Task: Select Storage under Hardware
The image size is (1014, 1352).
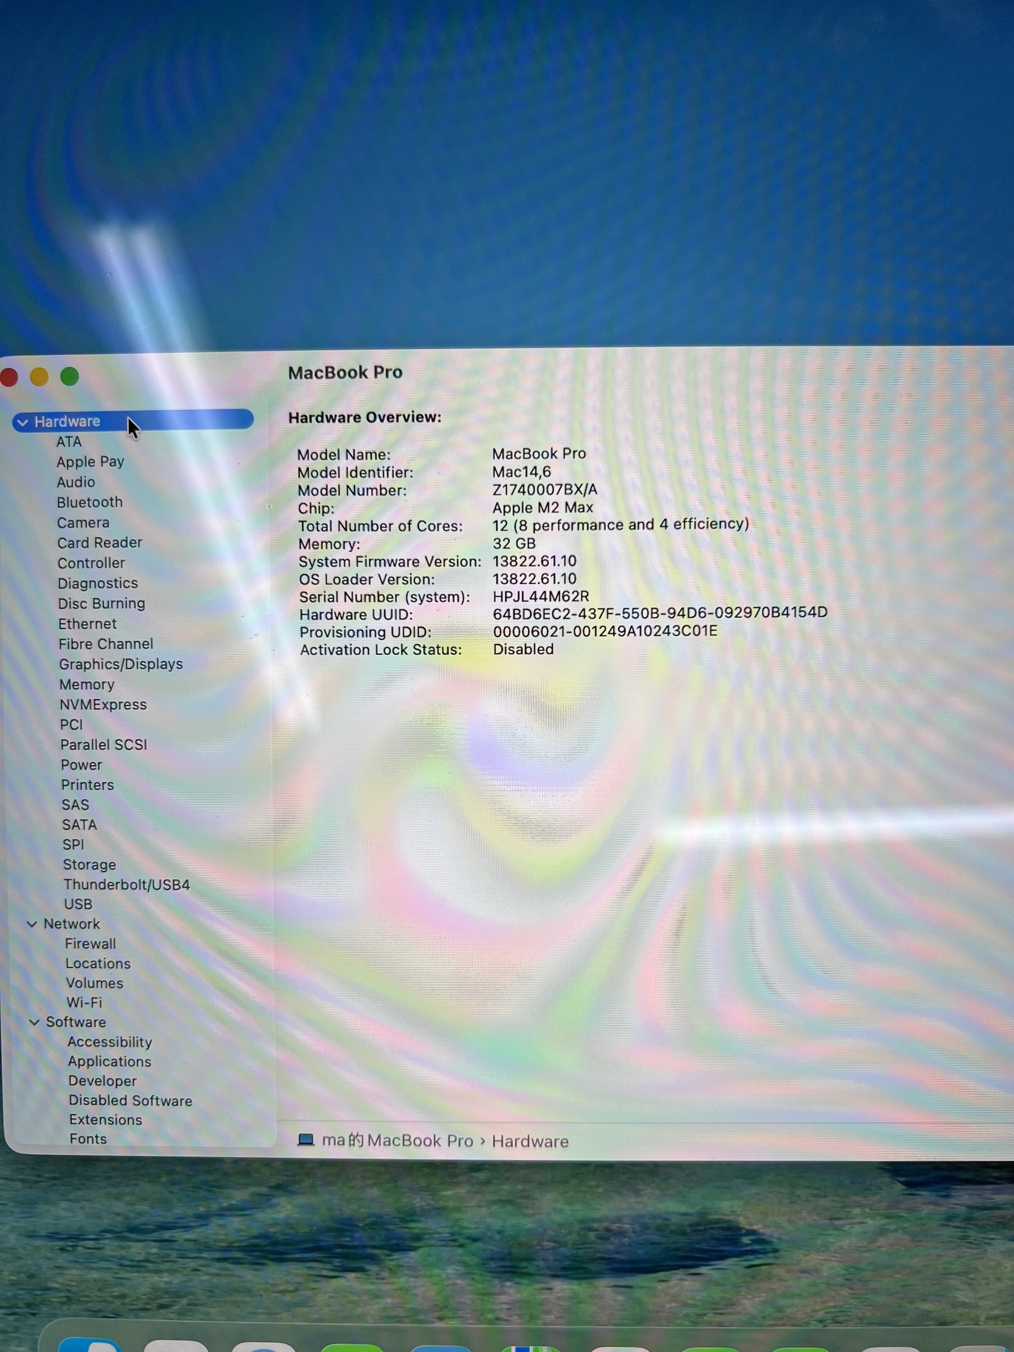Action: [x=89, y=865]
